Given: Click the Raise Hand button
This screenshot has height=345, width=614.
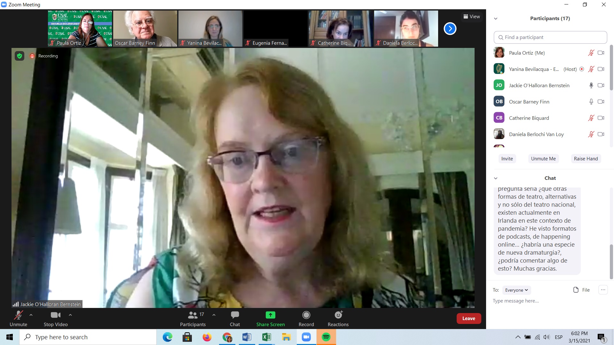Looking at the screenshot, I should [x=586, y=159].
